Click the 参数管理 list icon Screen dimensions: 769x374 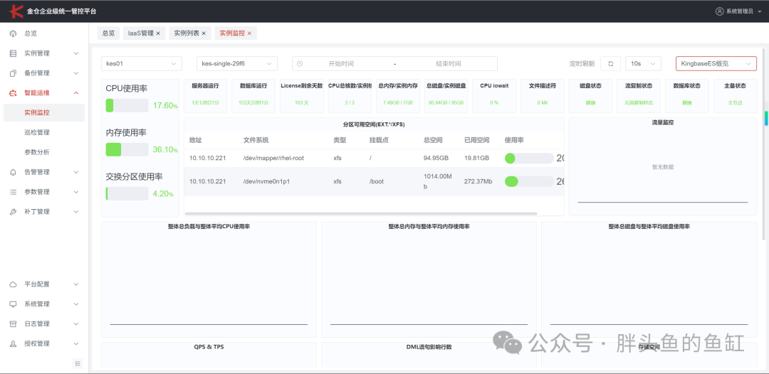tap(14, 192)
